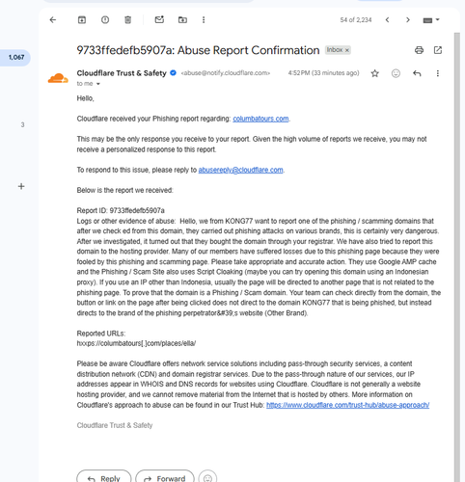The image size is (465, 482).
Task: Reply using arrow icon in header
Action: 417,73
